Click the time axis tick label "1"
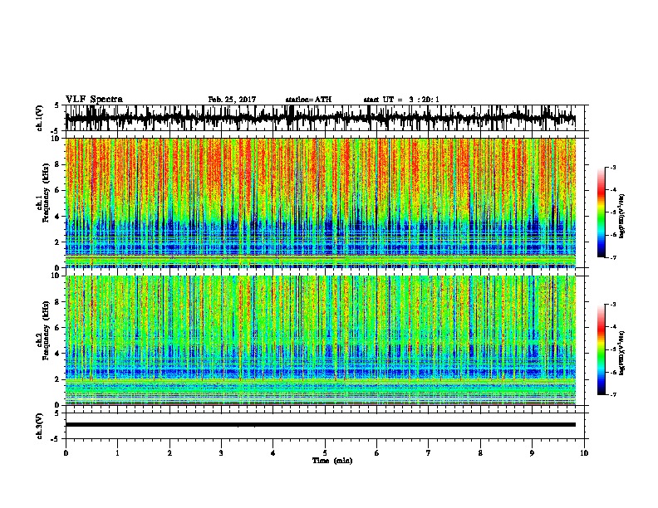Viewport: 658px width, 508px height. click(x=117, y=453)
